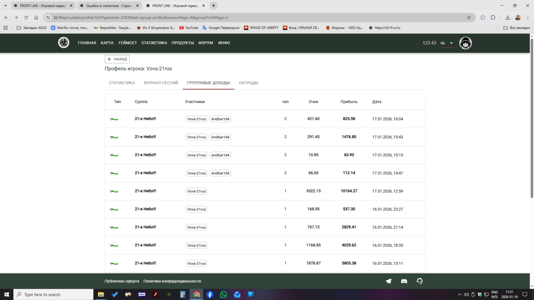
Task: Click the aircraft type icon in first row
Action: 114,119
